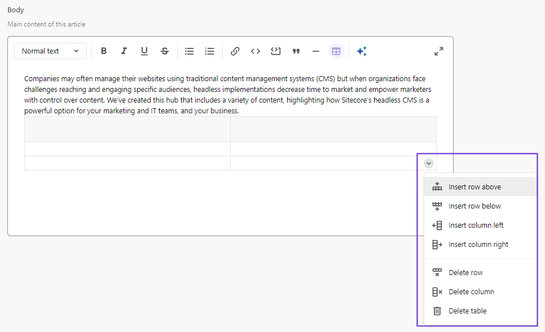This screenshot has width=545, height=332.
Task: Choose Insert column left
Action: (x=480, y=225)
